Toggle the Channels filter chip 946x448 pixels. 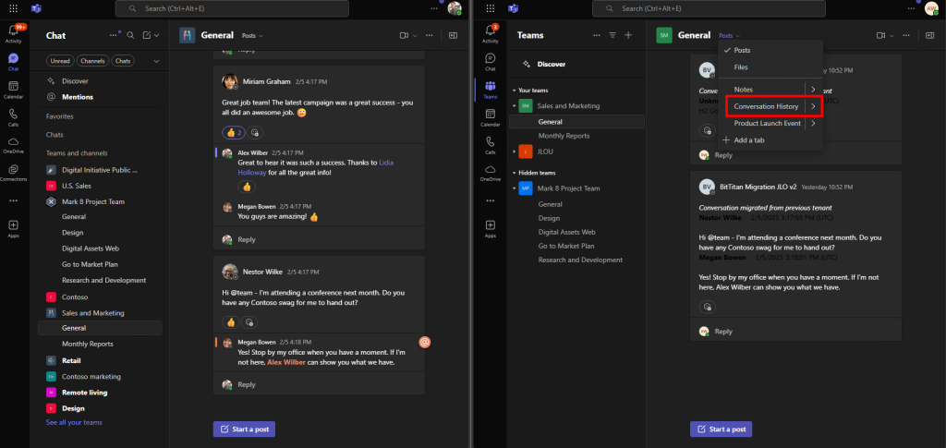coord(93,61)
